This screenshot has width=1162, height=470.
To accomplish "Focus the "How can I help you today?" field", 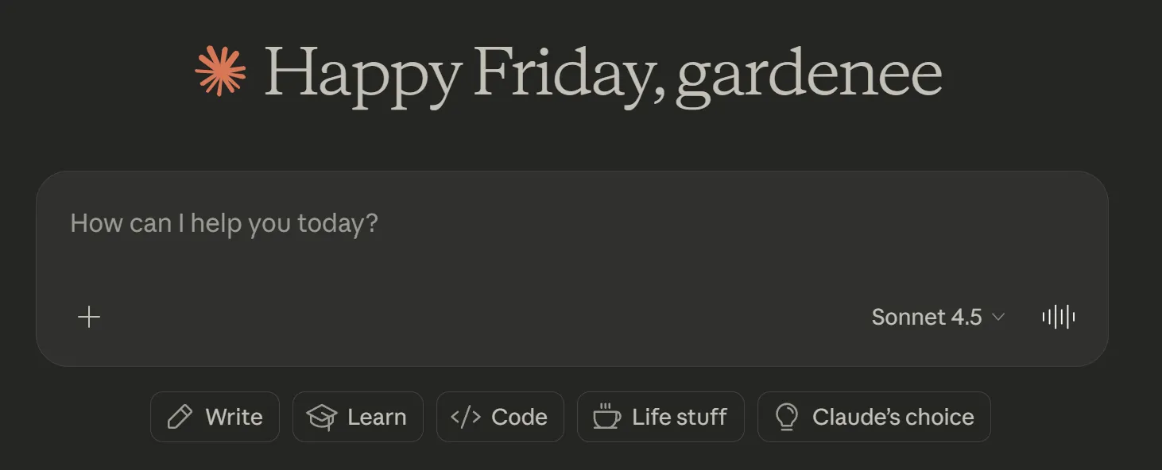I will (x=224, y=223).
